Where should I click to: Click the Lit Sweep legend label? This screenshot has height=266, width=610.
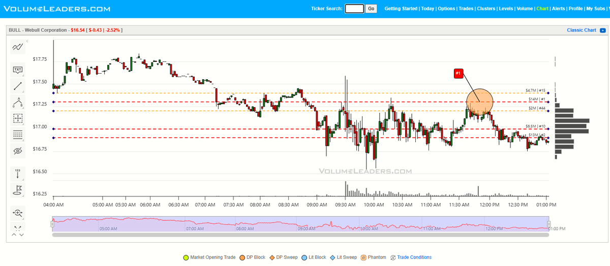347,257
